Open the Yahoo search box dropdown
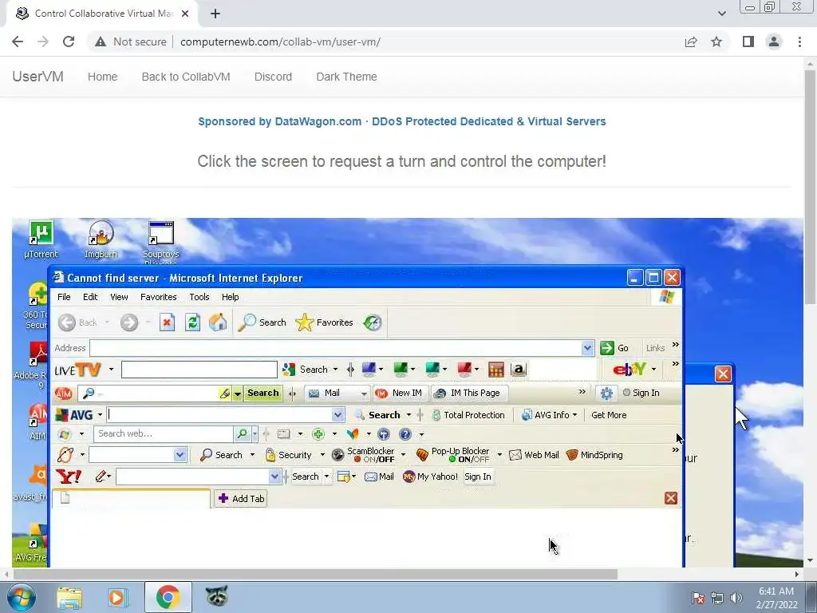817x613 pixels. tap(274, 477)
